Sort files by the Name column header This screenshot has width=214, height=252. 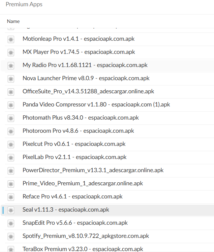[13, 21]
